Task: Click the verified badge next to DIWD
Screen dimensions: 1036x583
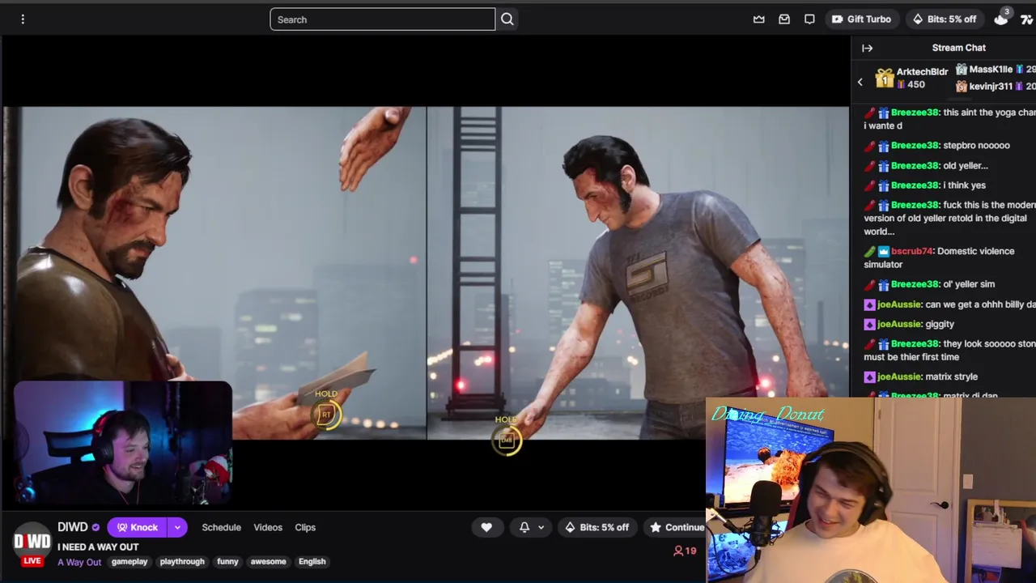Action: pos(96,527)
